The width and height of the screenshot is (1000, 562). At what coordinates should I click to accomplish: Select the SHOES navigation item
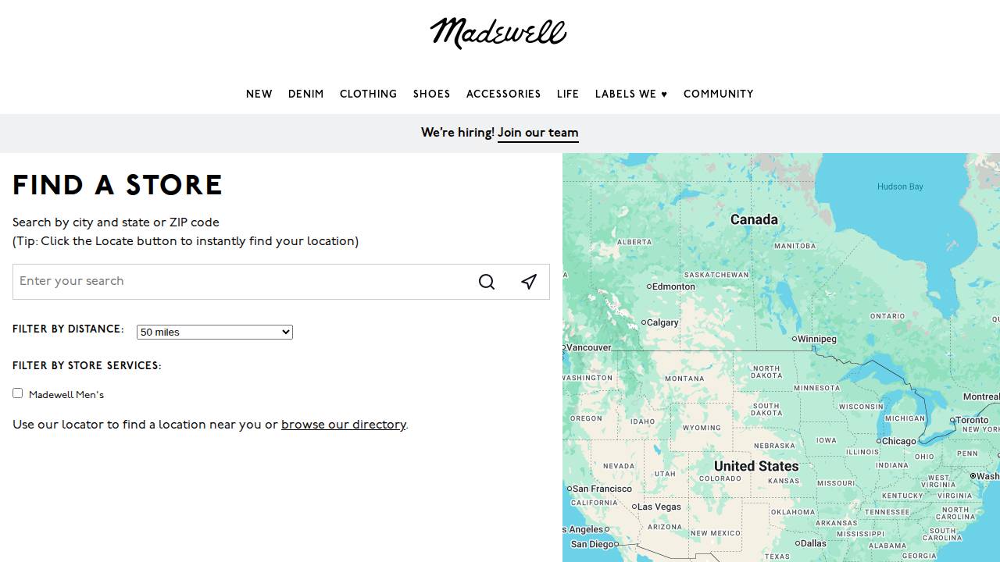click(431, 94)
